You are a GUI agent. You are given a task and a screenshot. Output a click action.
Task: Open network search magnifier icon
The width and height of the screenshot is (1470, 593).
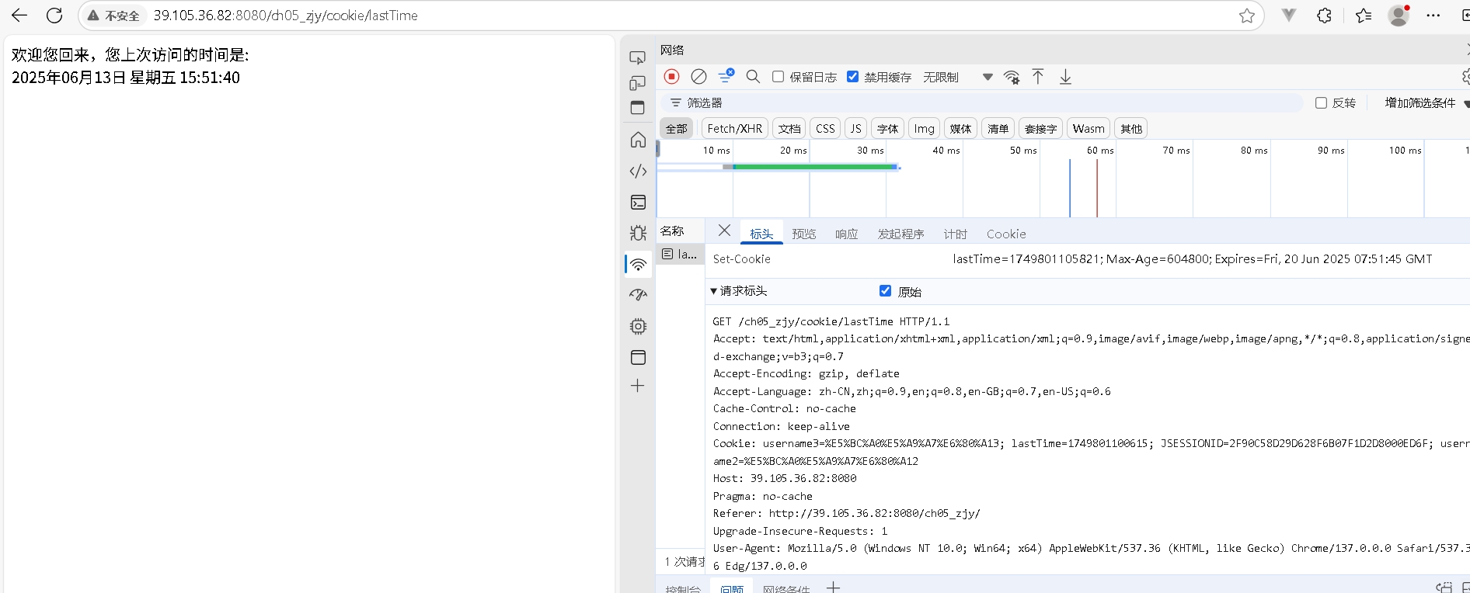coord(753,76)
